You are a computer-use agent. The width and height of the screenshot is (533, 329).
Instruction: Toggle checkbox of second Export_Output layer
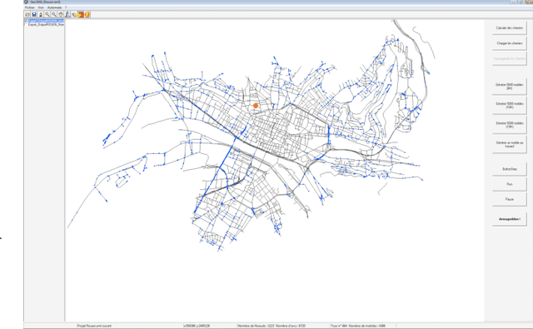tap(26, 24)
